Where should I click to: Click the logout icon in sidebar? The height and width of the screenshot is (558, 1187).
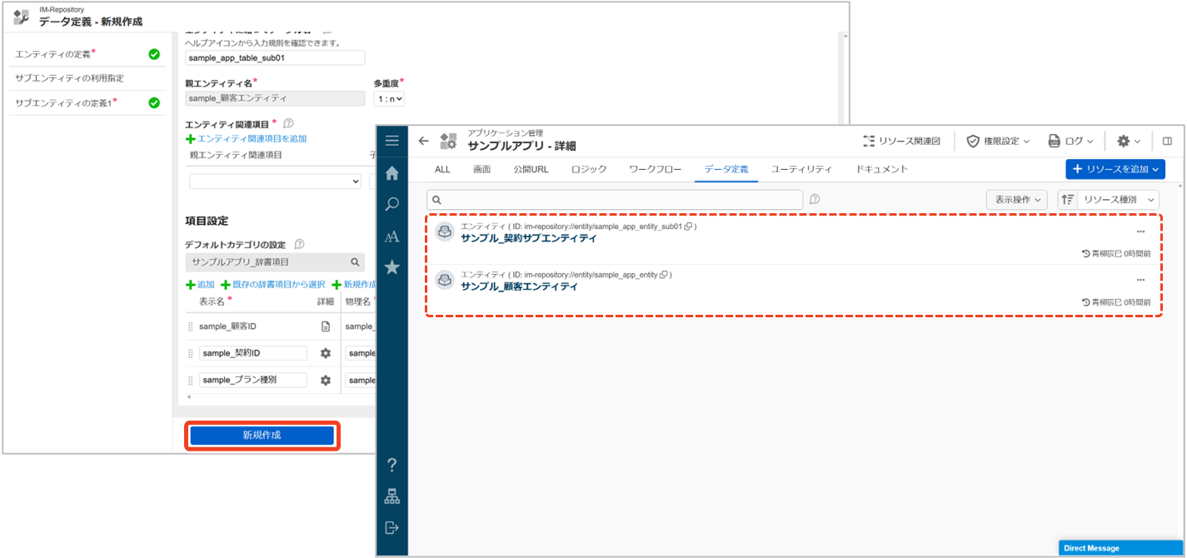tap(392, 527)
